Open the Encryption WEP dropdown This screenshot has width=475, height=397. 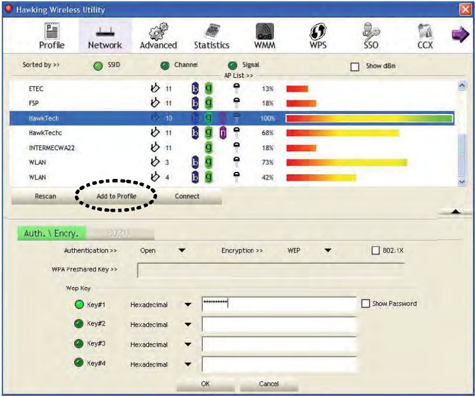[328, 250]
